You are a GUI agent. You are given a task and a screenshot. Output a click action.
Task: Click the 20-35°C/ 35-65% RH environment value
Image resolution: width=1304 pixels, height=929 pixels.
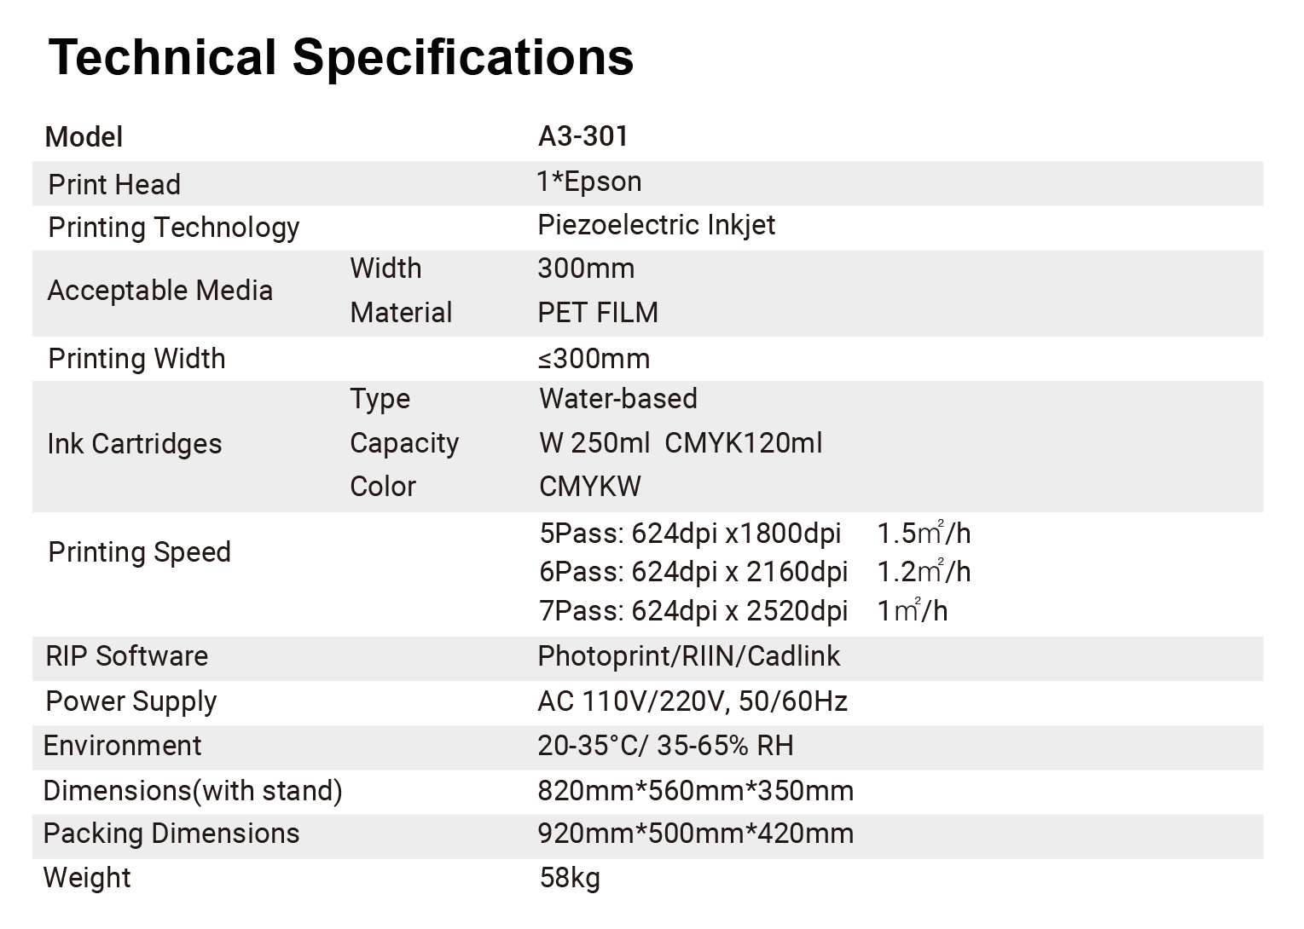tap(665, 746)
